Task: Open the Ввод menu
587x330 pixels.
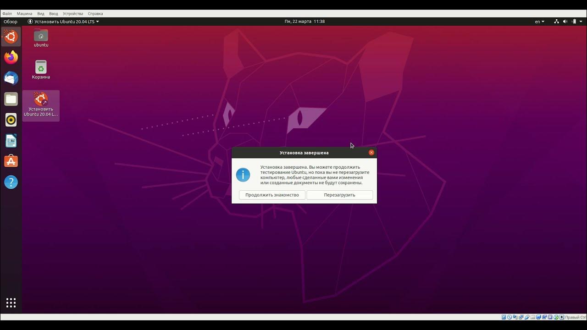Action: coord(54,14)
